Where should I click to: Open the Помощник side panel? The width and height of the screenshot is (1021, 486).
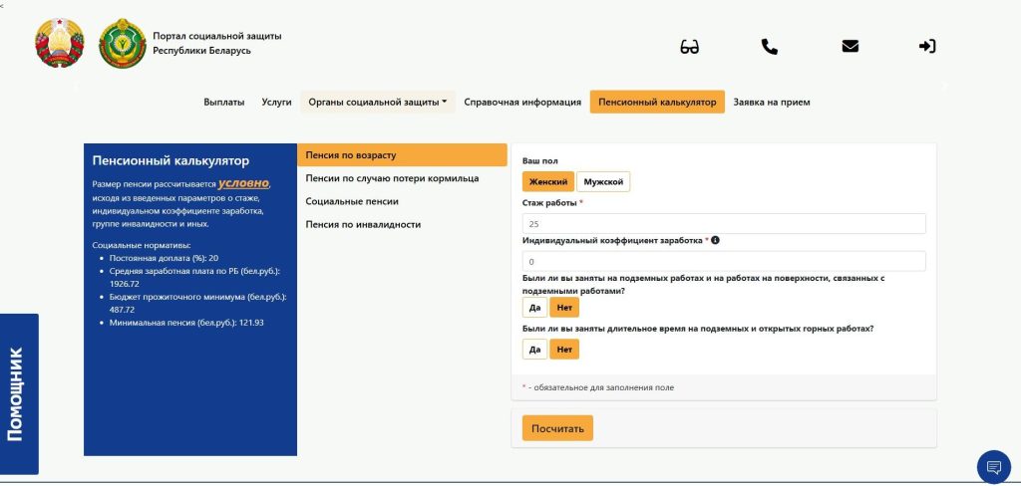18,393
